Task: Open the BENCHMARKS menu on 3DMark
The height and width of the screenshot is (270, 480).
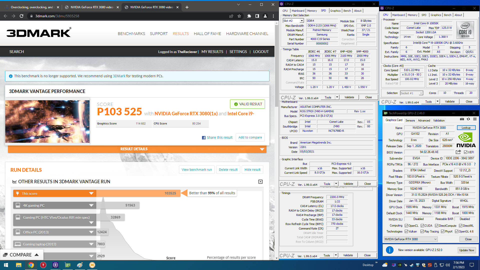Action: tap(131, 34)
